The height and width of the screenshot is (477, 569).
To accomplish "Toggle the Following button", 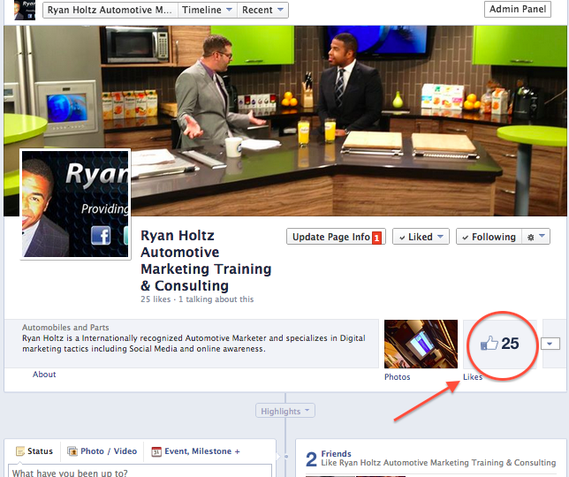I will pyautogui.click(x=489, y=237).
